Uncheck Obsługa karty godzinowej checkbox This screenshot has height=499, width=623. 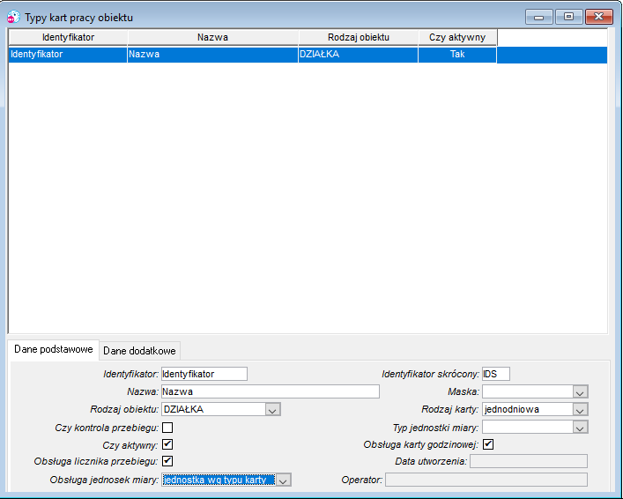pos(488,444)
